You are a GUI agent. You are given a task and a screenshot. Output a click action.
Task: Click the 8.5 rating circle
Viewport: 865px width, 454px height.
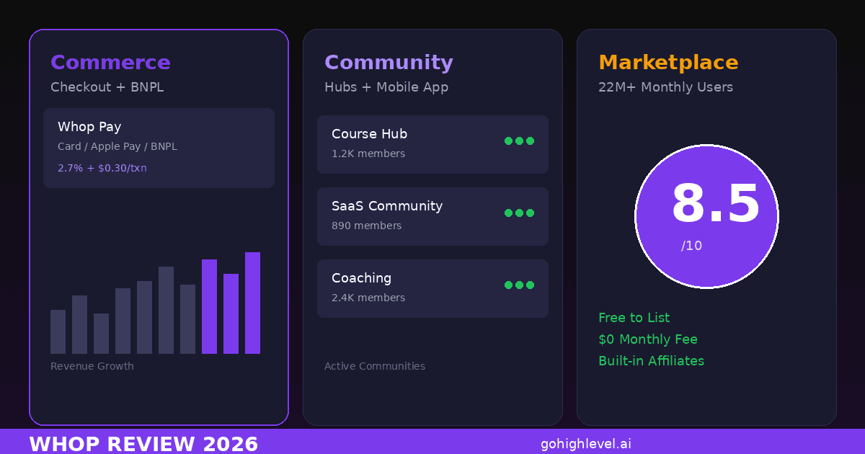point(706,216)
